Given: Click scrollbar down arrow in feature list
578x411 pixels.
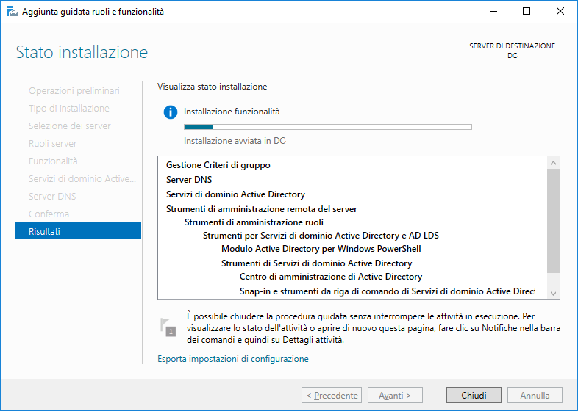Looking at the screenshot, I should (553, 294).
